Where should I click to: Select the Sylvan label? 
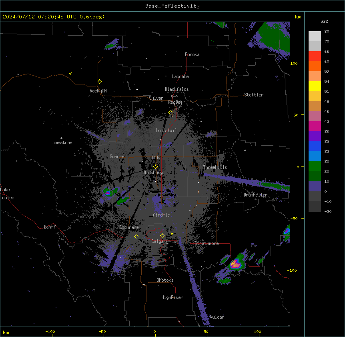click(x=156, y=98)
